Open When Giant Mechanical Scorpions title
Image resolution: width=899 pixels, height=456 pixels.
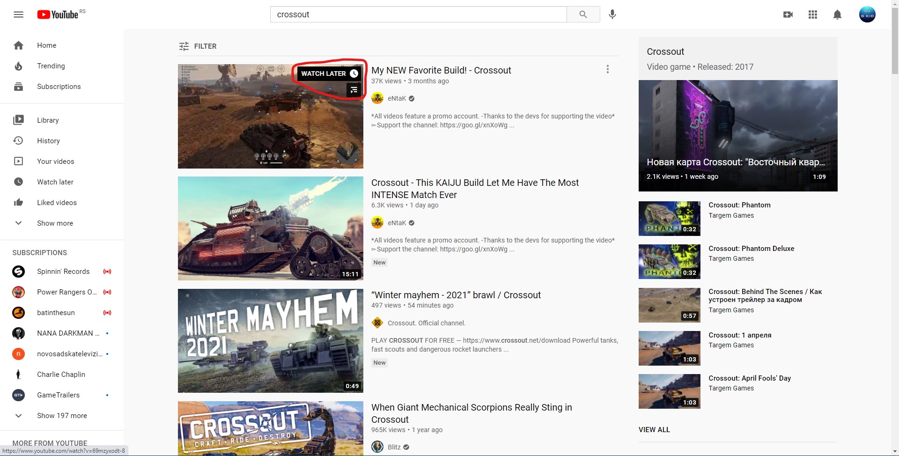point(472,413)
